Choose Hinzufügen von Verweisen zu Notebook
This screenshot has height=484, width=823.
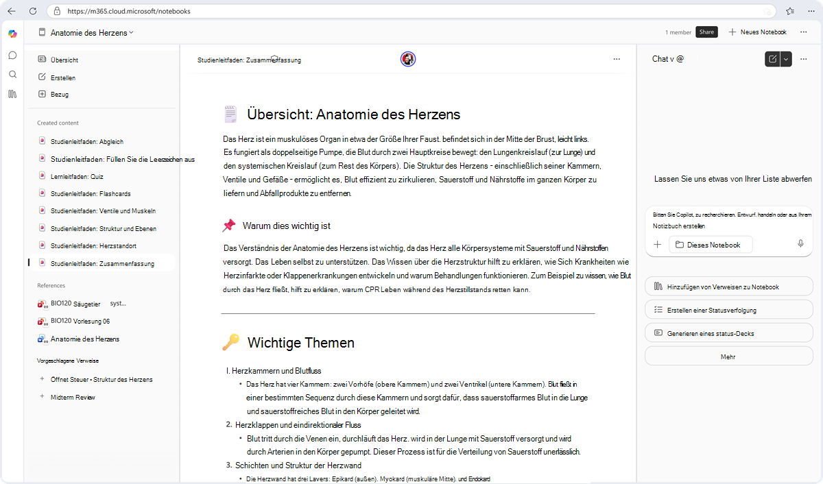[x=729, y=287]
